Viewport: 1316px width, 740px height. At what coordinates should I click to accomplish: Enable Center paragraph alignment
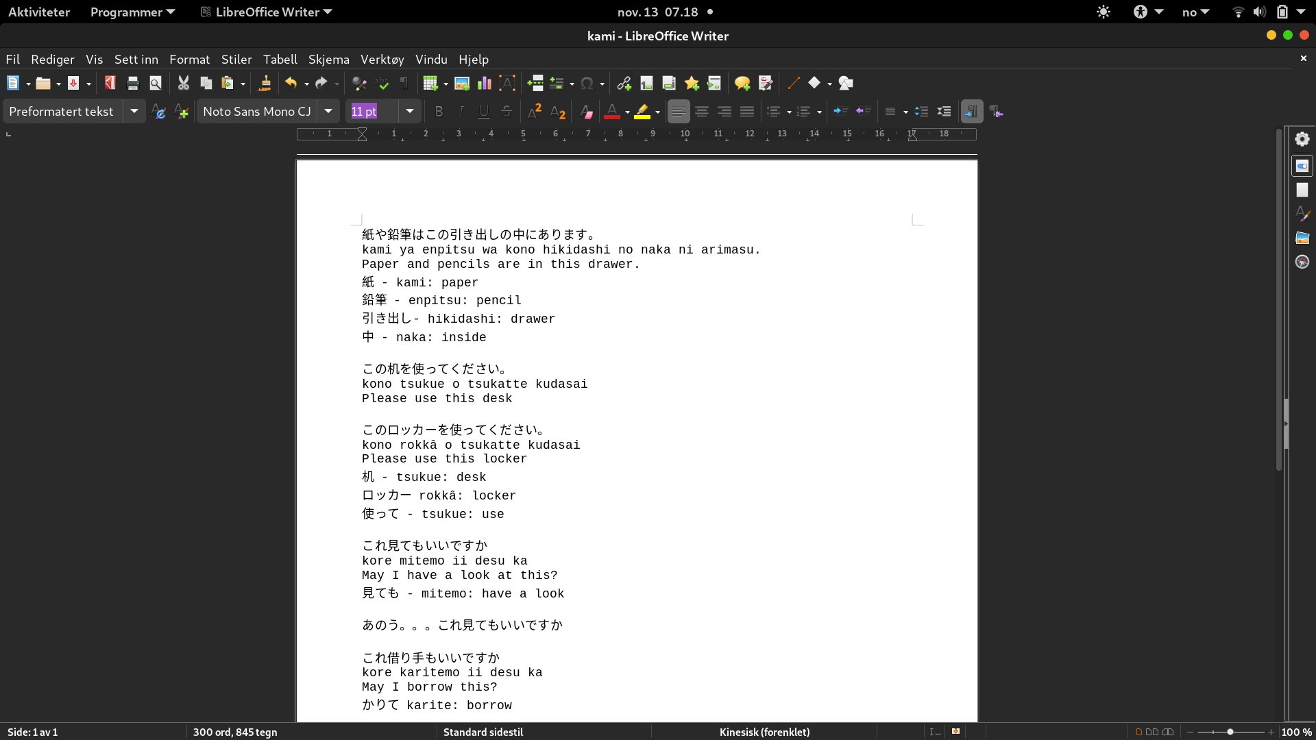(x=702, y=112)
